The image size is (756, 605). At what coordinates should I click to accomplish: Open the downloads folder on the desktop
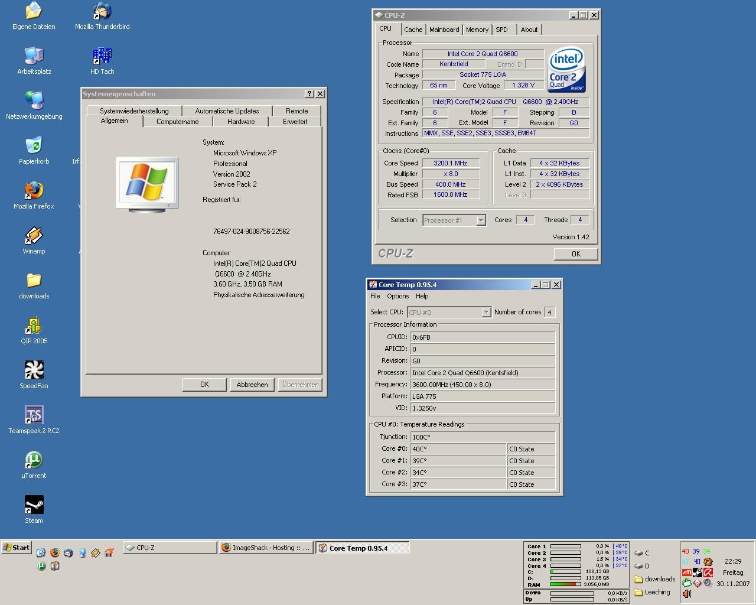click(34, 286)
